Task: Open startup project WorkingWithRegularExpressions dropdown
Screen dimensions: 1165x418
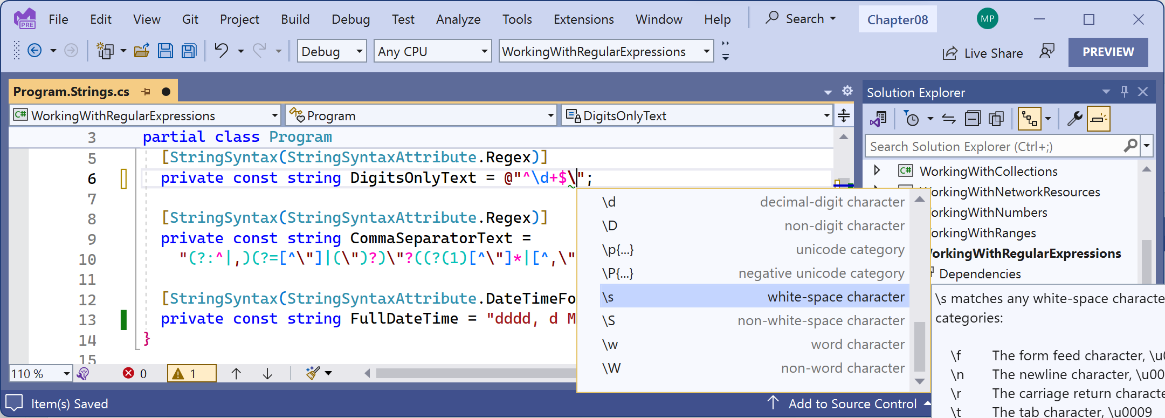Action: (606, 51)
